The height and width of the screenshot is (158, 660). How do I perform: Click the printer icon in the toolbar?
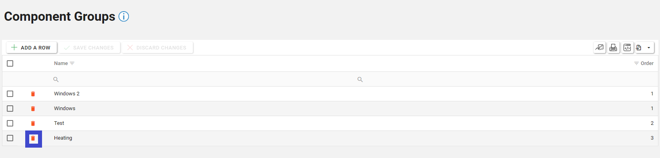[x=613, y=47]
